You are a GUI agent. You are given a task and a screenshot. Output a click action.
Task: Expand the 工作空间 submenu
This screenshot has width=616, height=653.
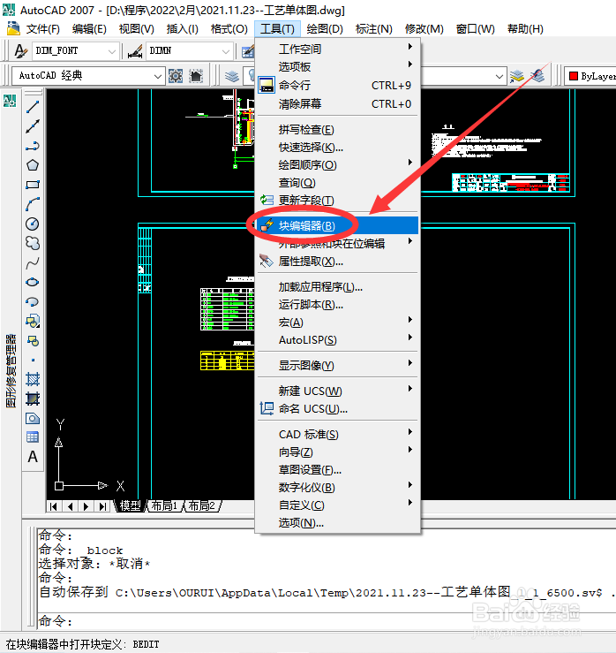click(338, 49)
